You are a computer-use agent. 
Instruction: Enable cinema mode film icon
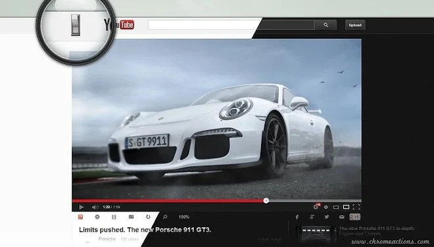pos(114,217)
